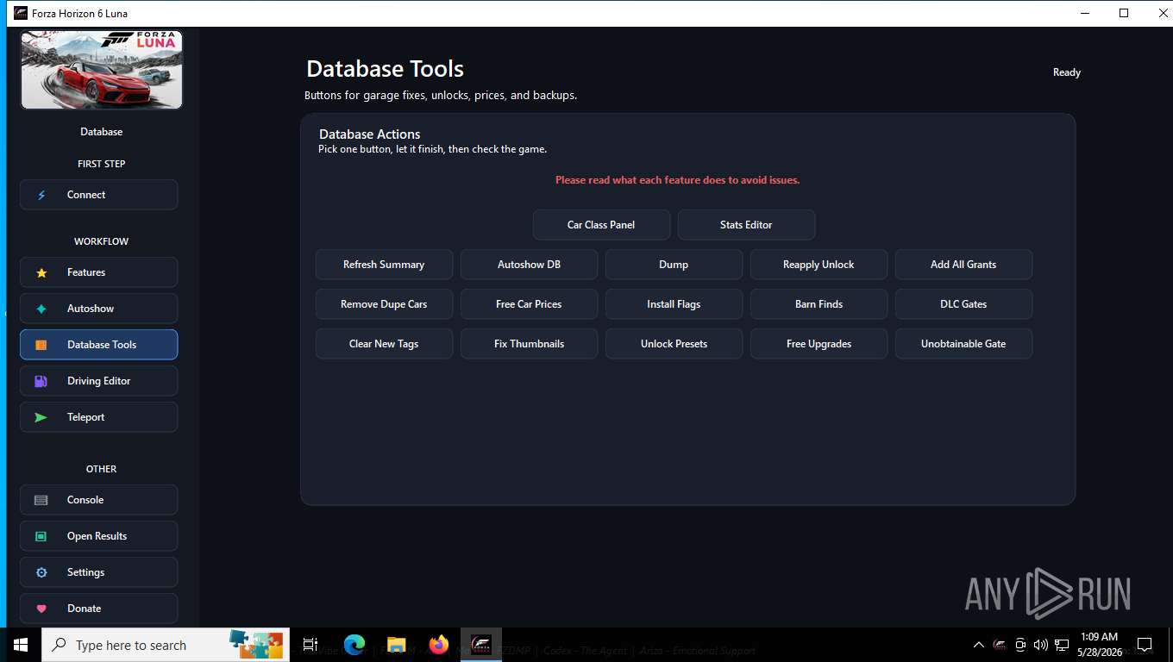Open the Settings sidebar item
Screen dimensions: 1173x662
tap(99, 572)
